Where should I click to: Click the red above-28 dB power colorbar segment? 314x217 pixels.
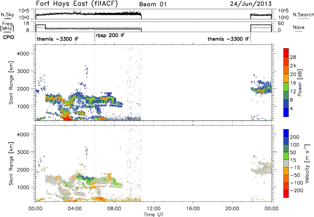click(286, 53)
